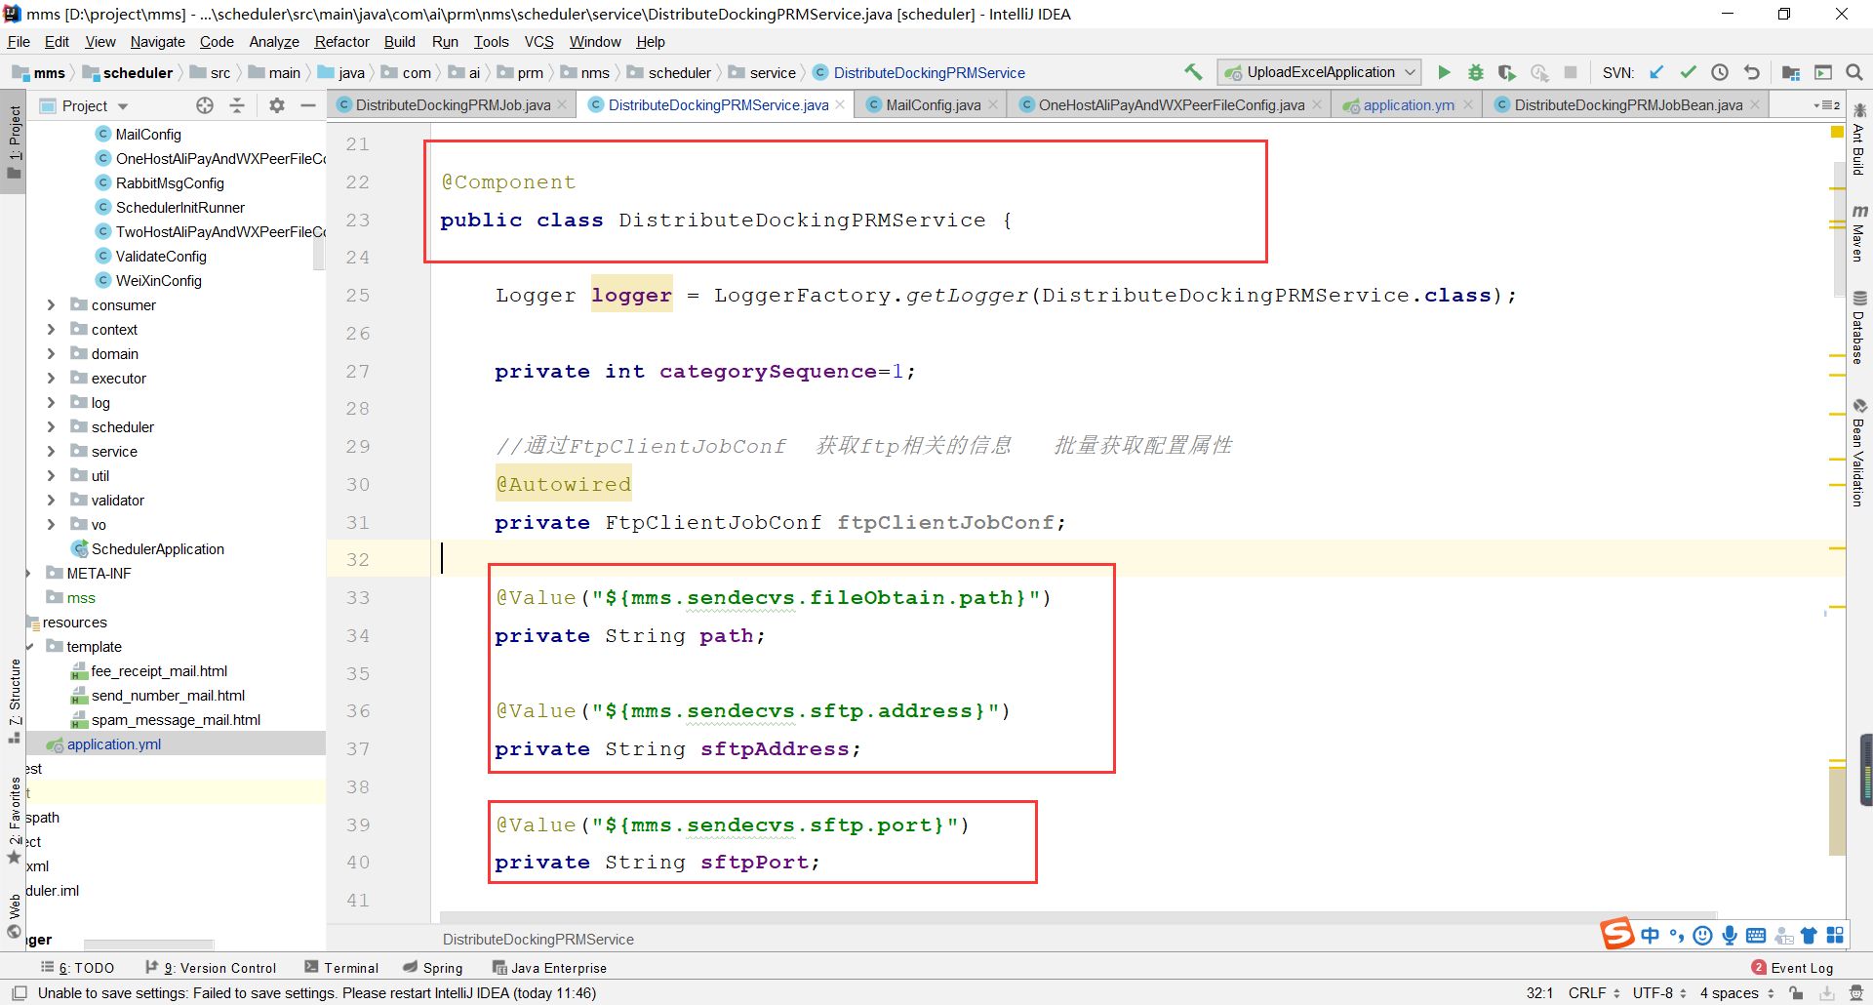Image resolution: width=1873 pixels, height=1005 pixels.
Task: Expand the executor folder
Action: (x=51, y=379)
